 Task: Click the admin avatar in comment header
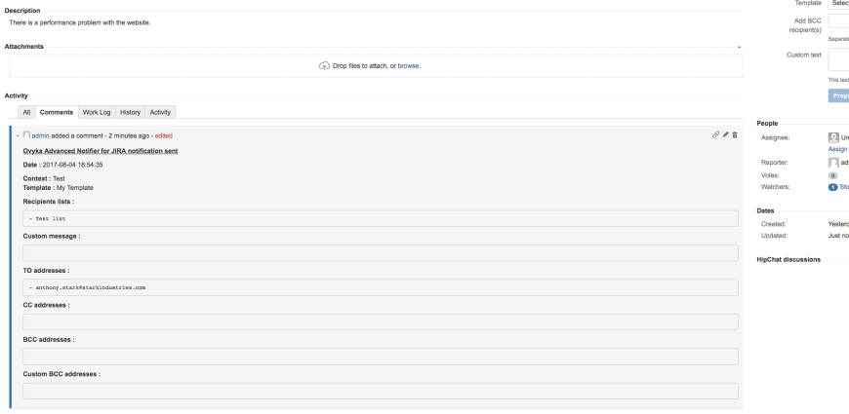(x=26, y=135)
